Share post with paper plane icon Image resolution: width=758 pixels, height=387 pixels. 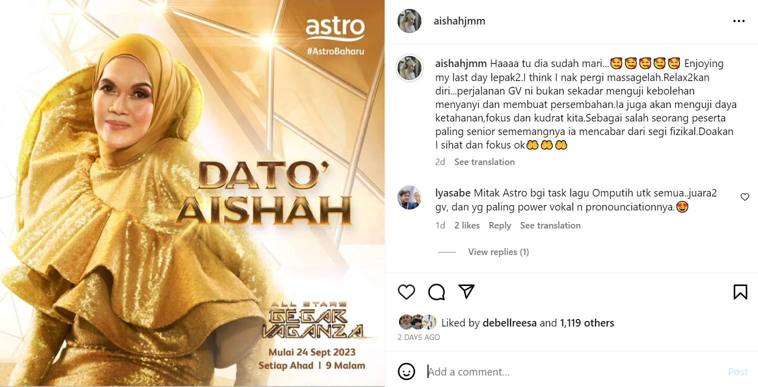[466, 291]
